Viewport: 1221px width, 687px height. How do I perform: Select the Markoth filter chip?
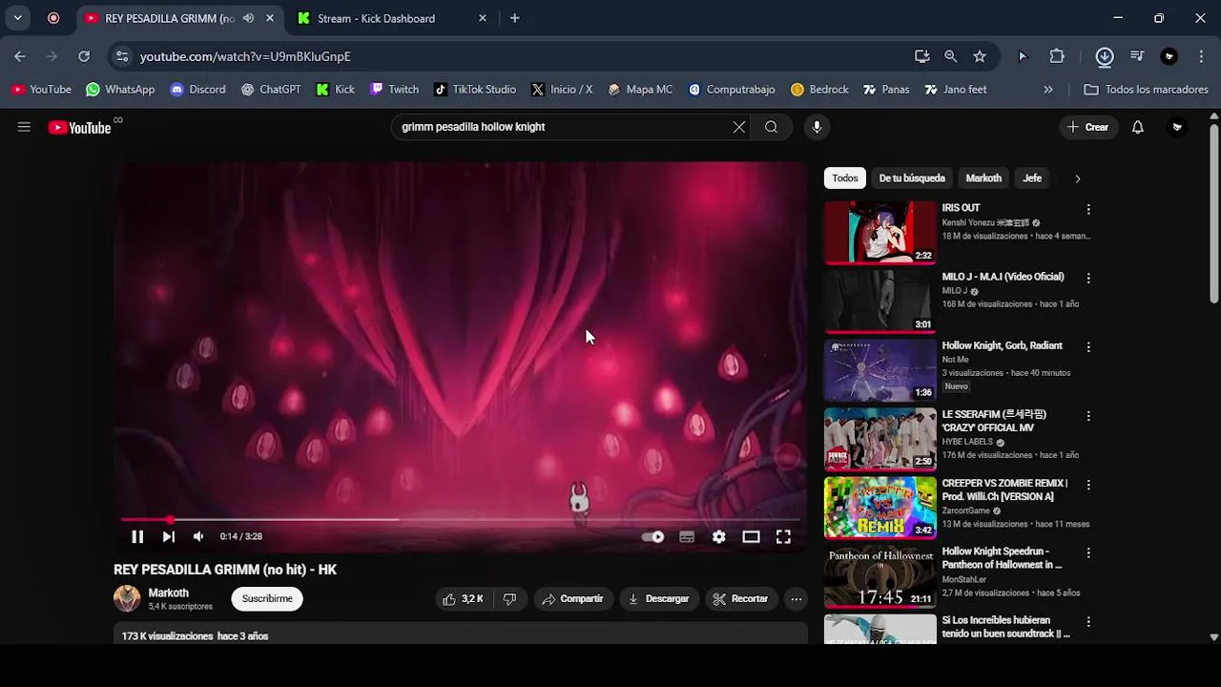[983, 178]
